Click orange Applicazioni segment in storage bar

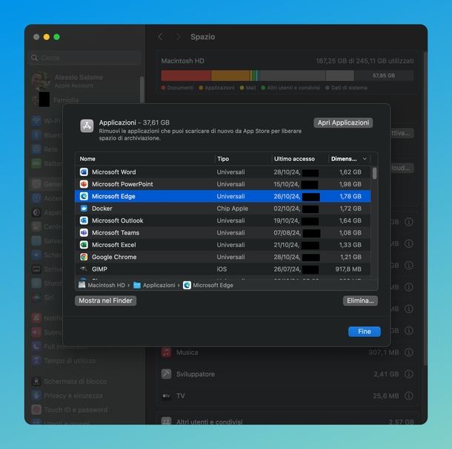click(230, 76)
